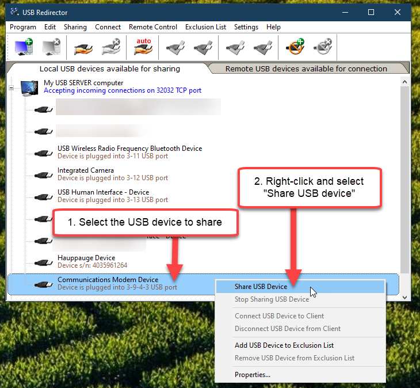
Task: Click the grayed remove computer toolbar icon
Action: 51,47
